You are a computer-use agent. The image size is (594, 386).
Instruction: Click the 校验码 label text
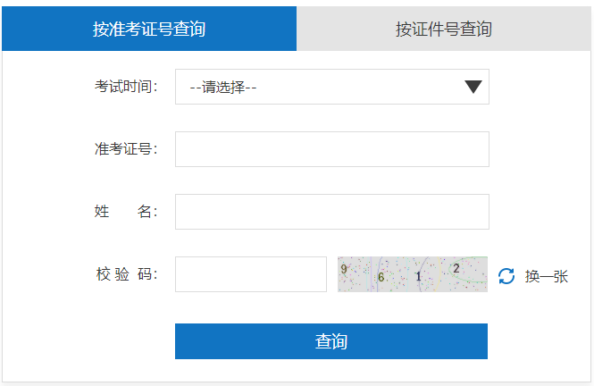coord(126,274)
